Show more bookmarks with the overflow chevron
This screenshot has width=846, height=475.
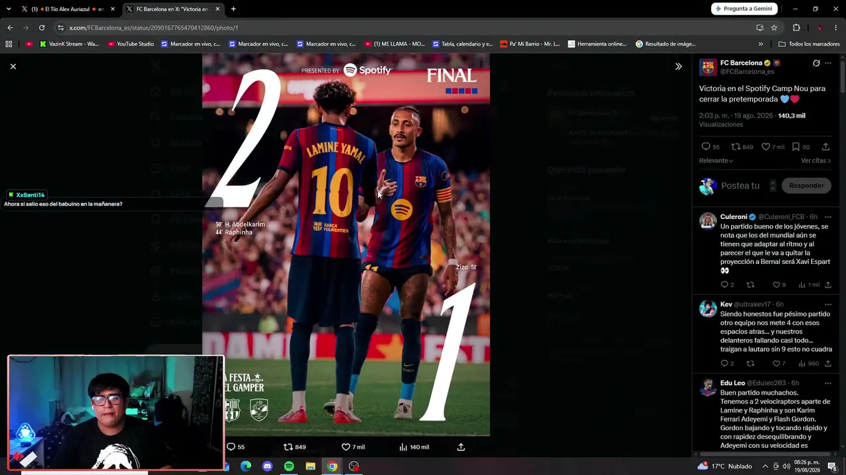pyautogui.click(x=761, y=44)
